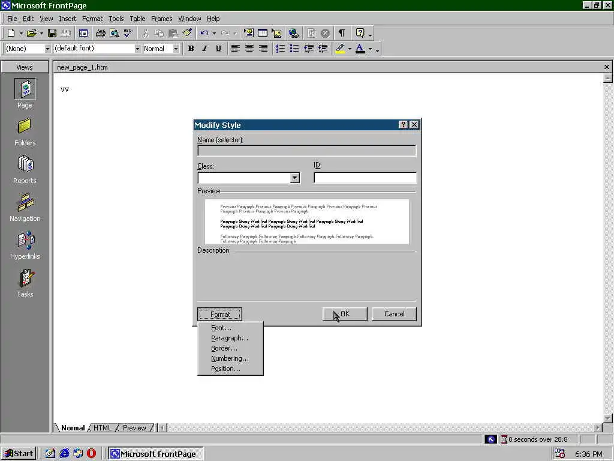Open the Normal font size dropdown
614x461 pixels.
(176, 49)
